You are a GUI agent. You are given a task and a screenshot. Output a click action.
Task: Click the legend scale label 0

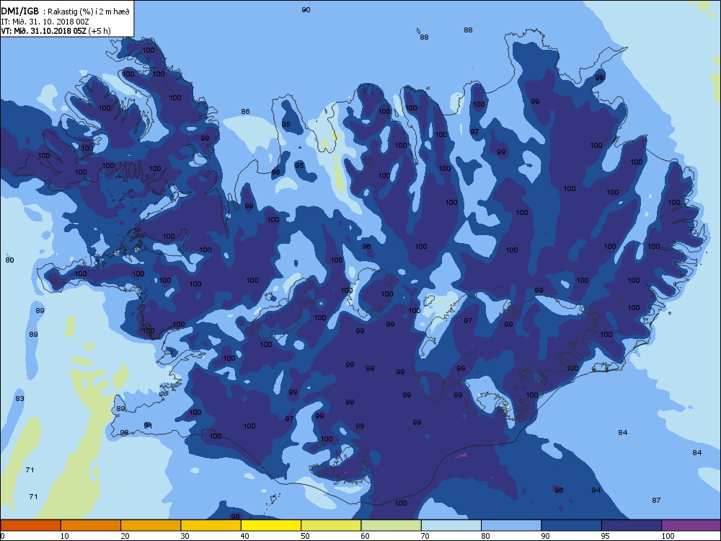(2, 536)
